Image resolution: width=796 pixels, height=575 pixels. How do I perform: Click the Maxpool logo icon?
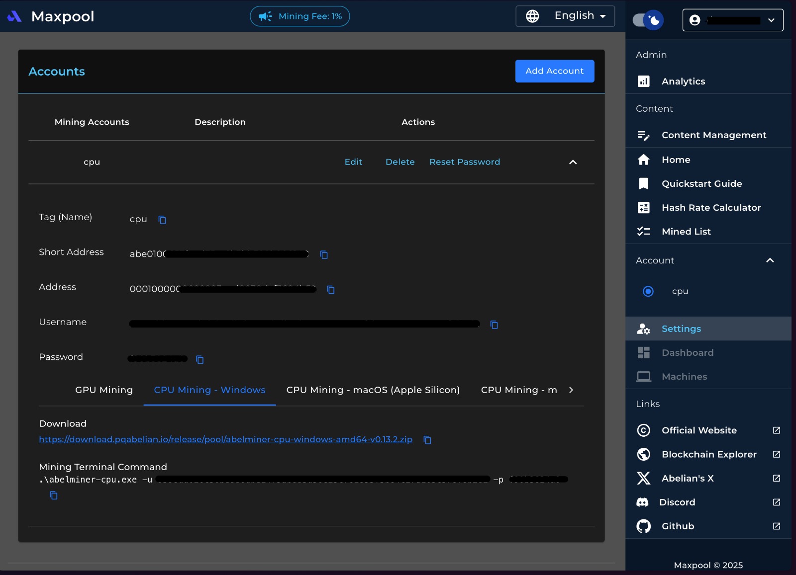(14, 16)
